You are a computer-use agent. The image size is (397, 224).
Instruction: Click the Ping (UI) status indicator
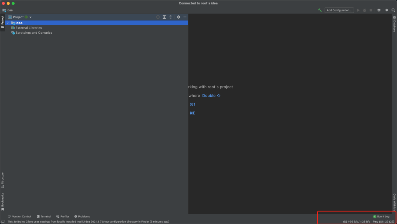tap(383, 221)
